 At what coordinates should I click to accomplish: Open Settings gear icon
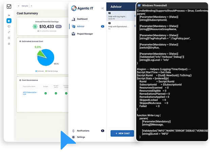coord(73,137)
